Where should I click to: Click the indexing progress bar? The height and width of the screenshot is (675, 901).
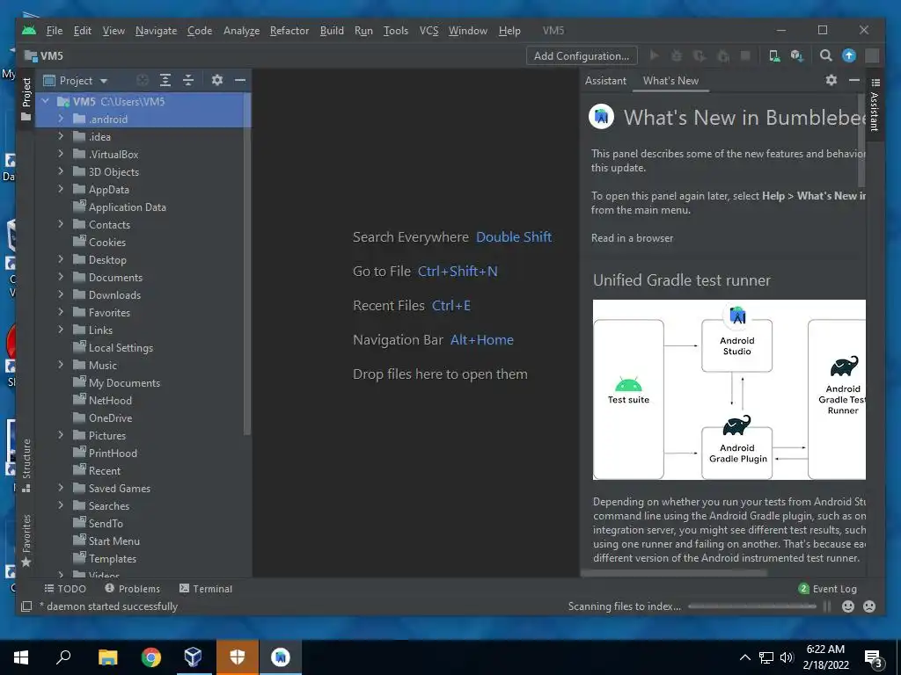pos(752,606)
